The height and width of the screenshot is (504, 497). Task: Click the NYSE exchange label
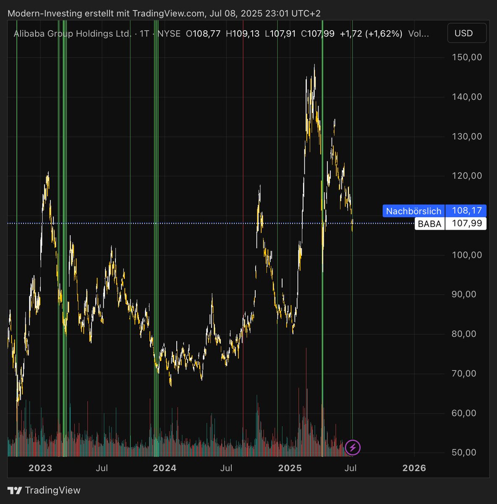tap(169, 34)
